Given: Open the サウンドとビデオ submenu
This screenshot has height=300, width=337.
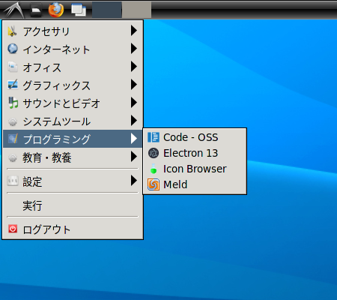Looking at the screenshot, I should coord(73,103).
